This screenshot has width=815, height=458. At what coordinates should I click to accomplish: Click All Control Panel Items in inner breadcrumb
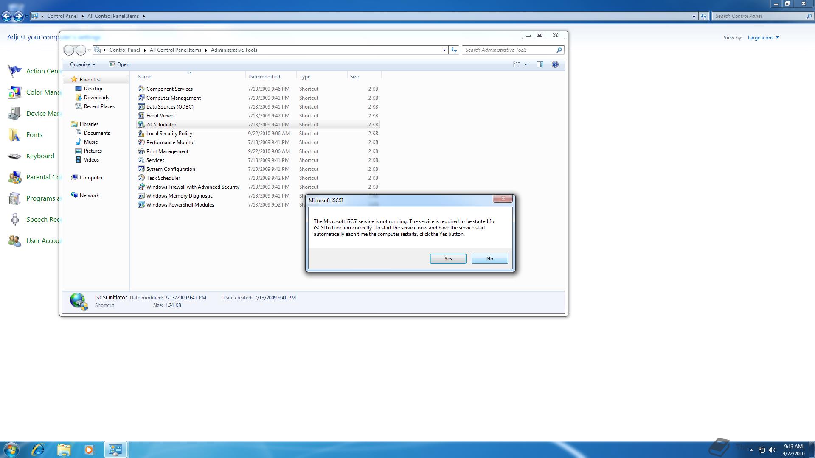(x=175, y=50)
